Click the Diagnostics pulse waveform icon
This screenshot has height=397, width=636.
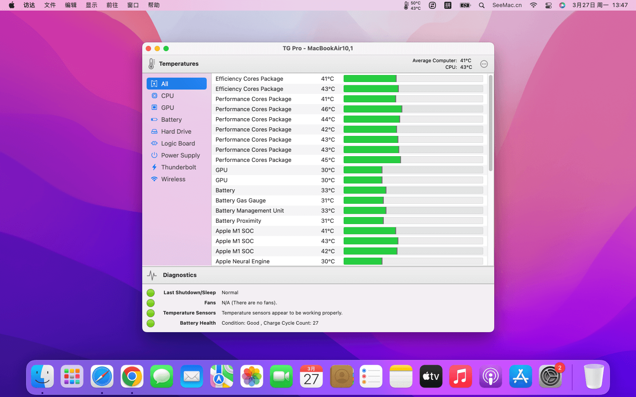152,275
